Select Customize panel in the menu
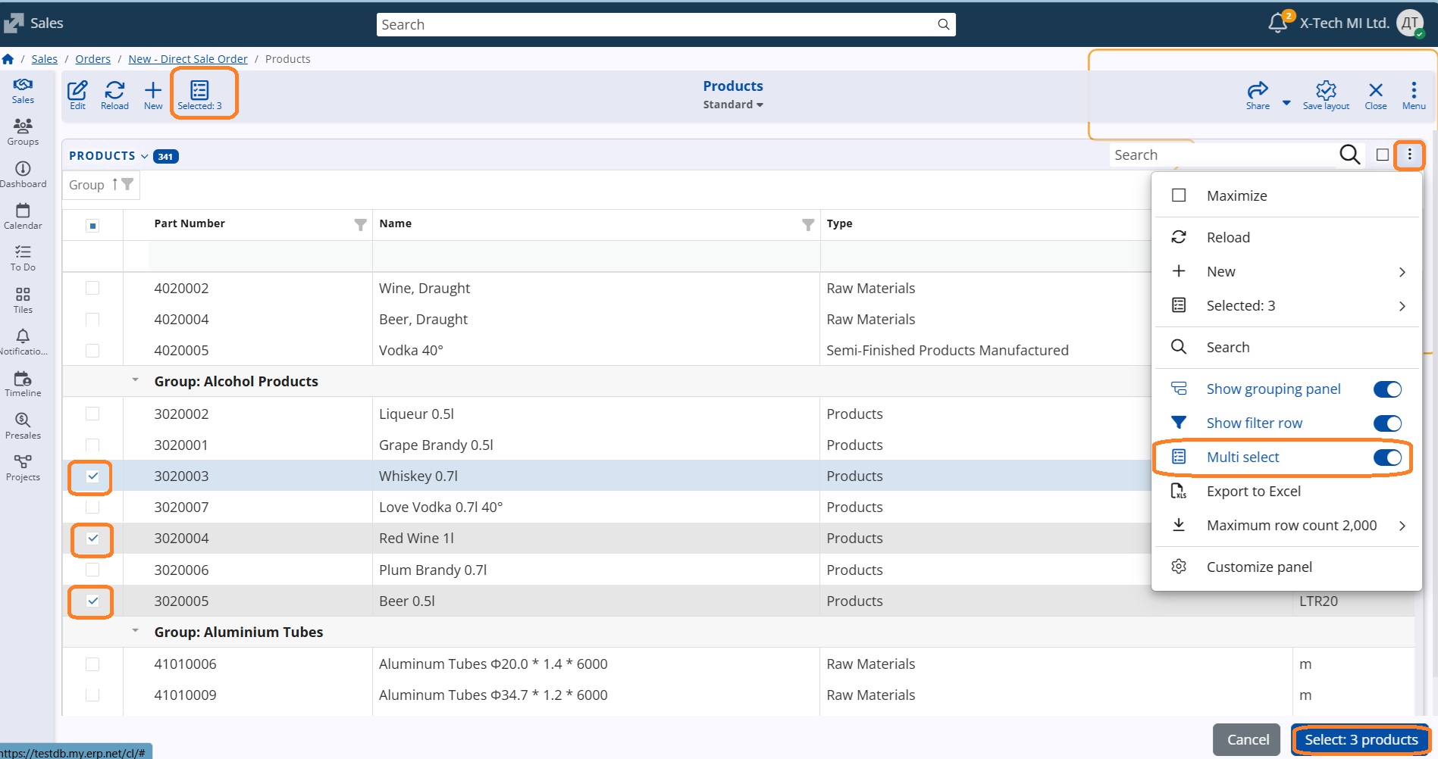Screen dimensions: 1438x759 coord(1258,567)
